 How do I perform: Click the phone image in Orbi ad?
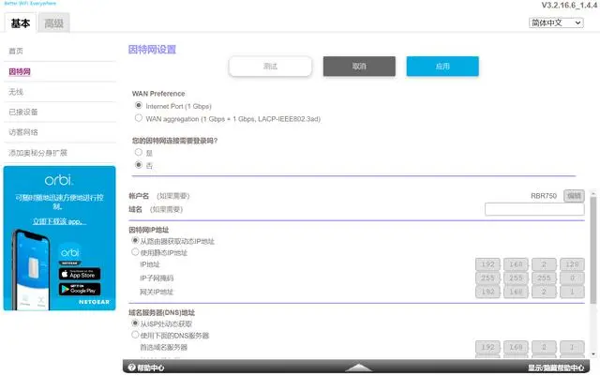(33, 269)
